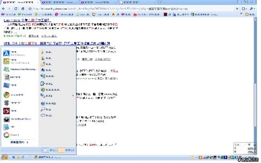
Task: Click the Log Off button in the Start menu
Action: click(49, 150)
